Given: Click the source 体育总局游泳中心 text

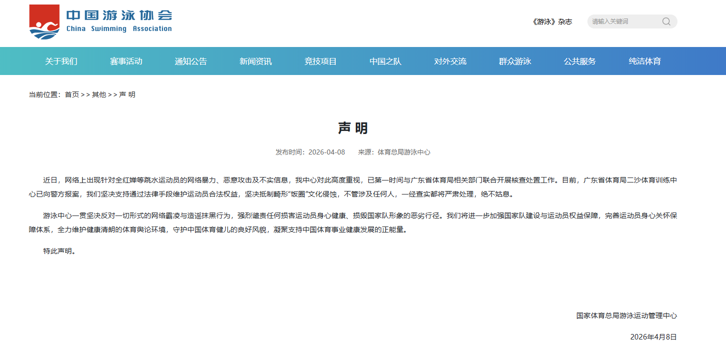Looking at the screenshot, I should pos(404,152).
